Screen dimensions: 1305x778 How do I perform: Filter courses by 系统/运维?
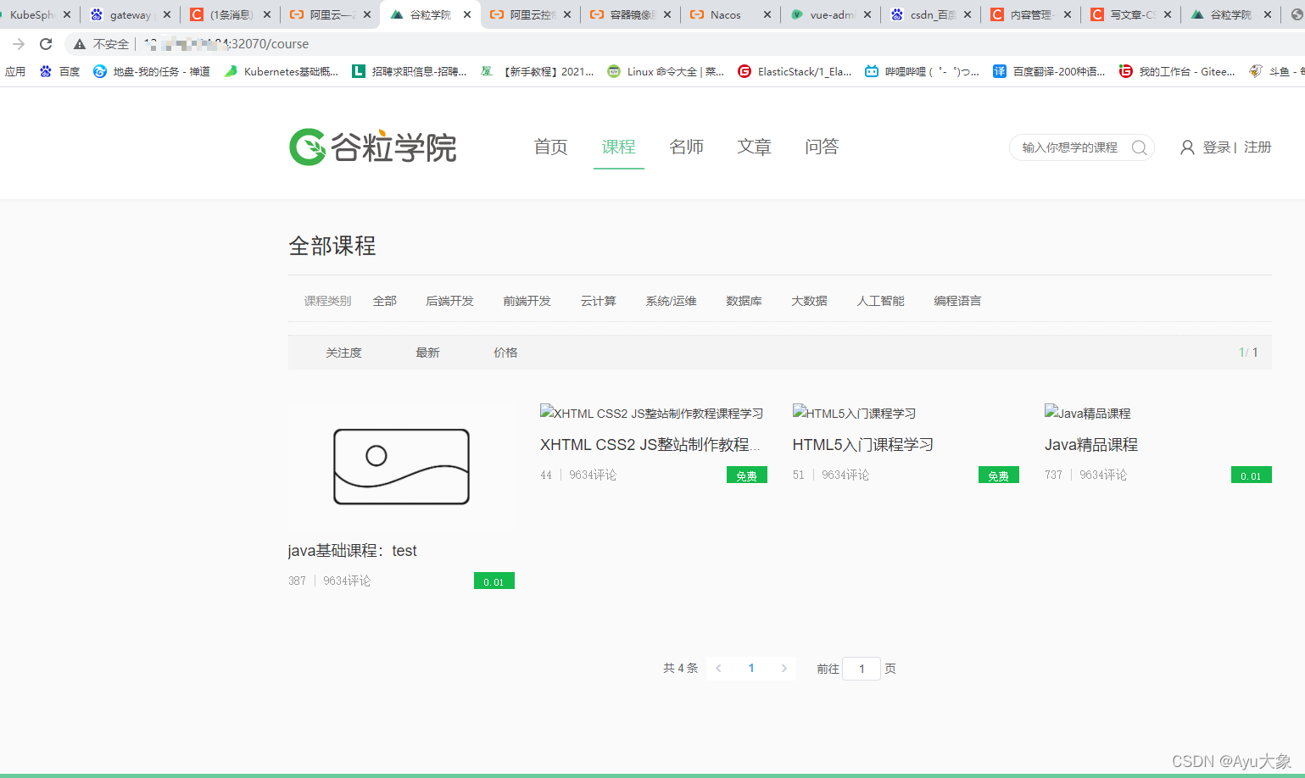[x=671, y=301]
